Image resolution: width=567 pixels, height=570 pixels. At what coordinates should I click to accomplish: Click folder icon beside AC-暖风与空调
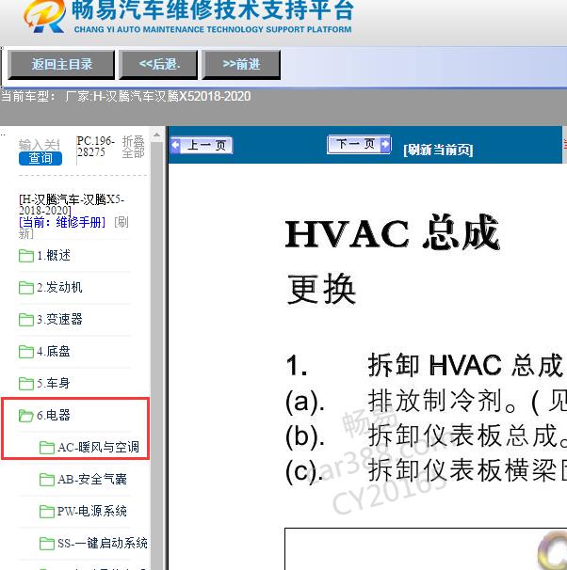pos(47,448)
